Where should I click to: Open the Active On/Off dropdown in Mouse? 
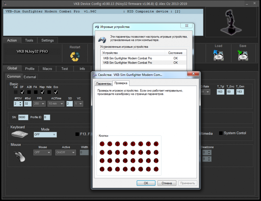[65, 152]
